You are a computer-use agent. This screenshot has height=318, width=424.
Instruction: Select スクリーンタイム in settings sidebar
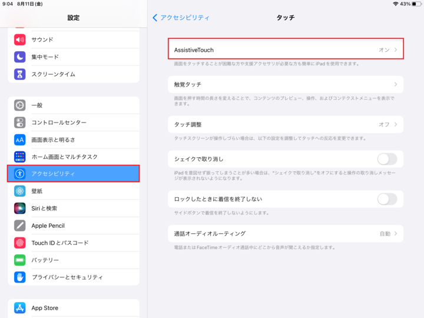74,74
